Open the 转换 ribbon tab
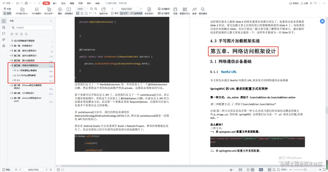Viewport: 328px width, 172px height. click(98, 3)
